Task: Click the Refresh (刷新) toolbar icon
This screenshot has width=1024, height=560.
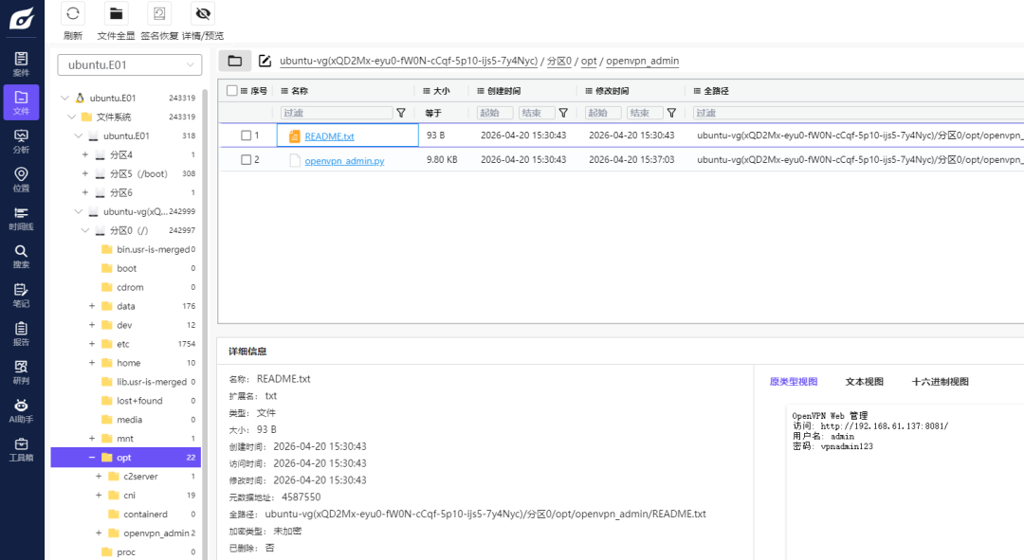Action: tap(73, 13)
